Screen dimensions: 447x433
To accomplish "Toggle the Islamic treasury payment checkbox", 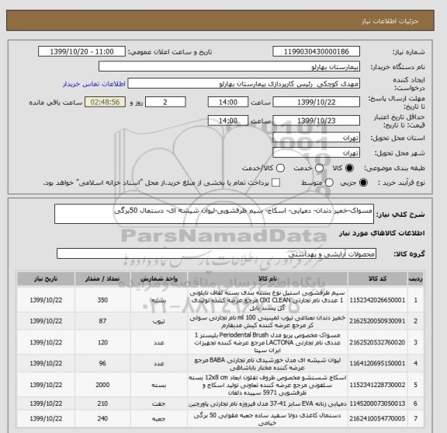I will [275, 183].
